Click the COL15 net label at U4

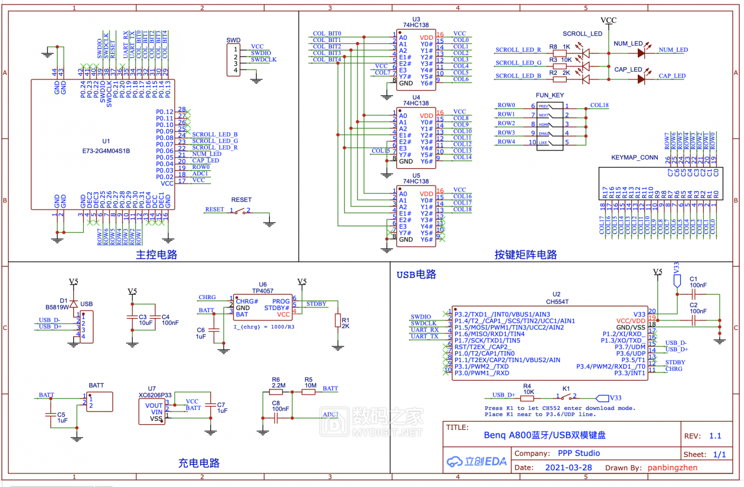[x=381, y=151]
